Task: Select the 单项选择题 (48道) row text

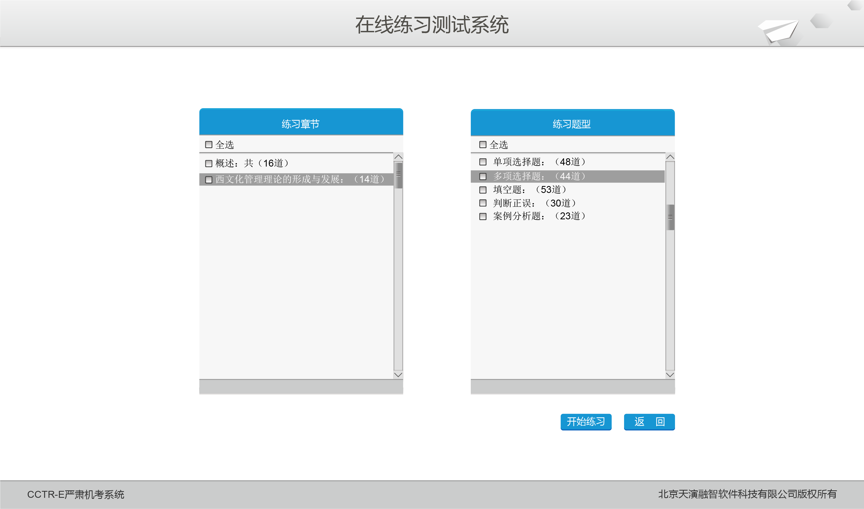Action: click(539, 161)
